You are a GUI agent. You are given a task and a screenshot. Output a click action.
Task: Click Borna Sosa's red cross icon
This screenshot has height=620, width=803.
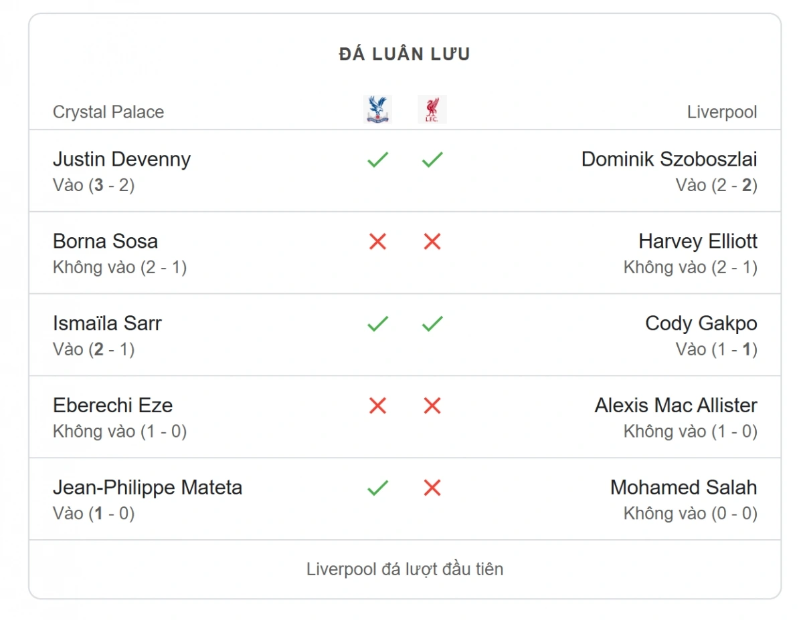(378, 242)
